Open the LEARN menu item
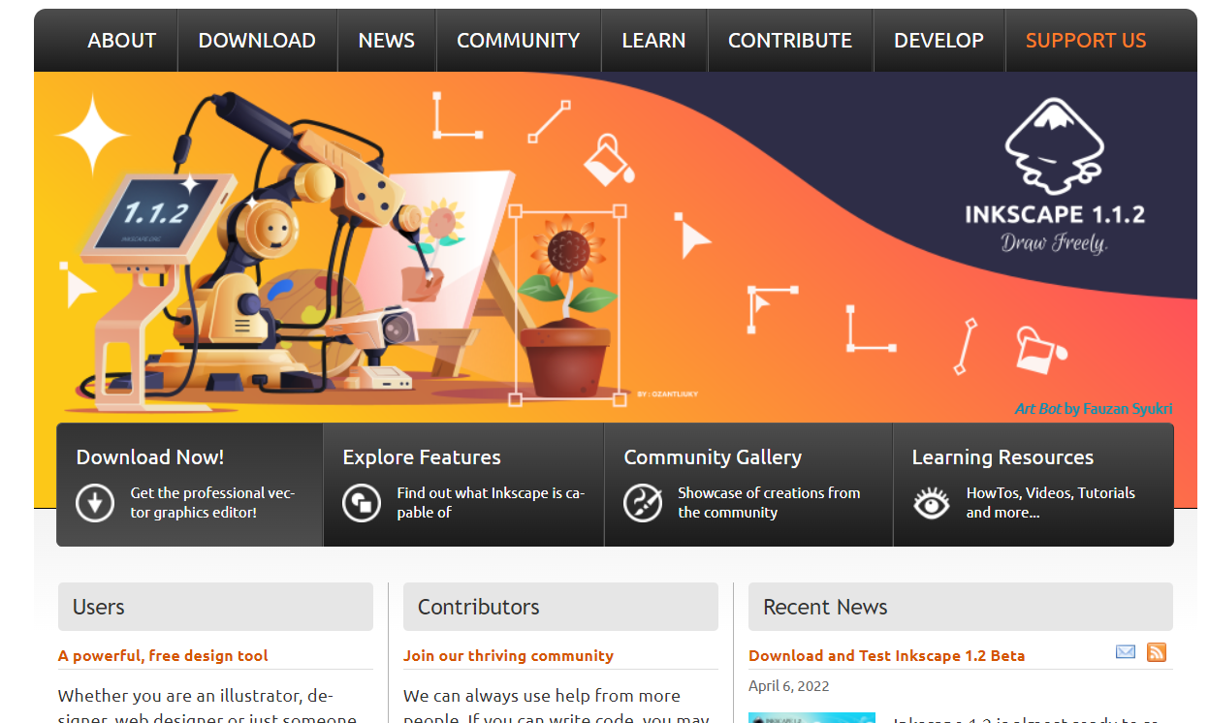 tap(653, 41)
